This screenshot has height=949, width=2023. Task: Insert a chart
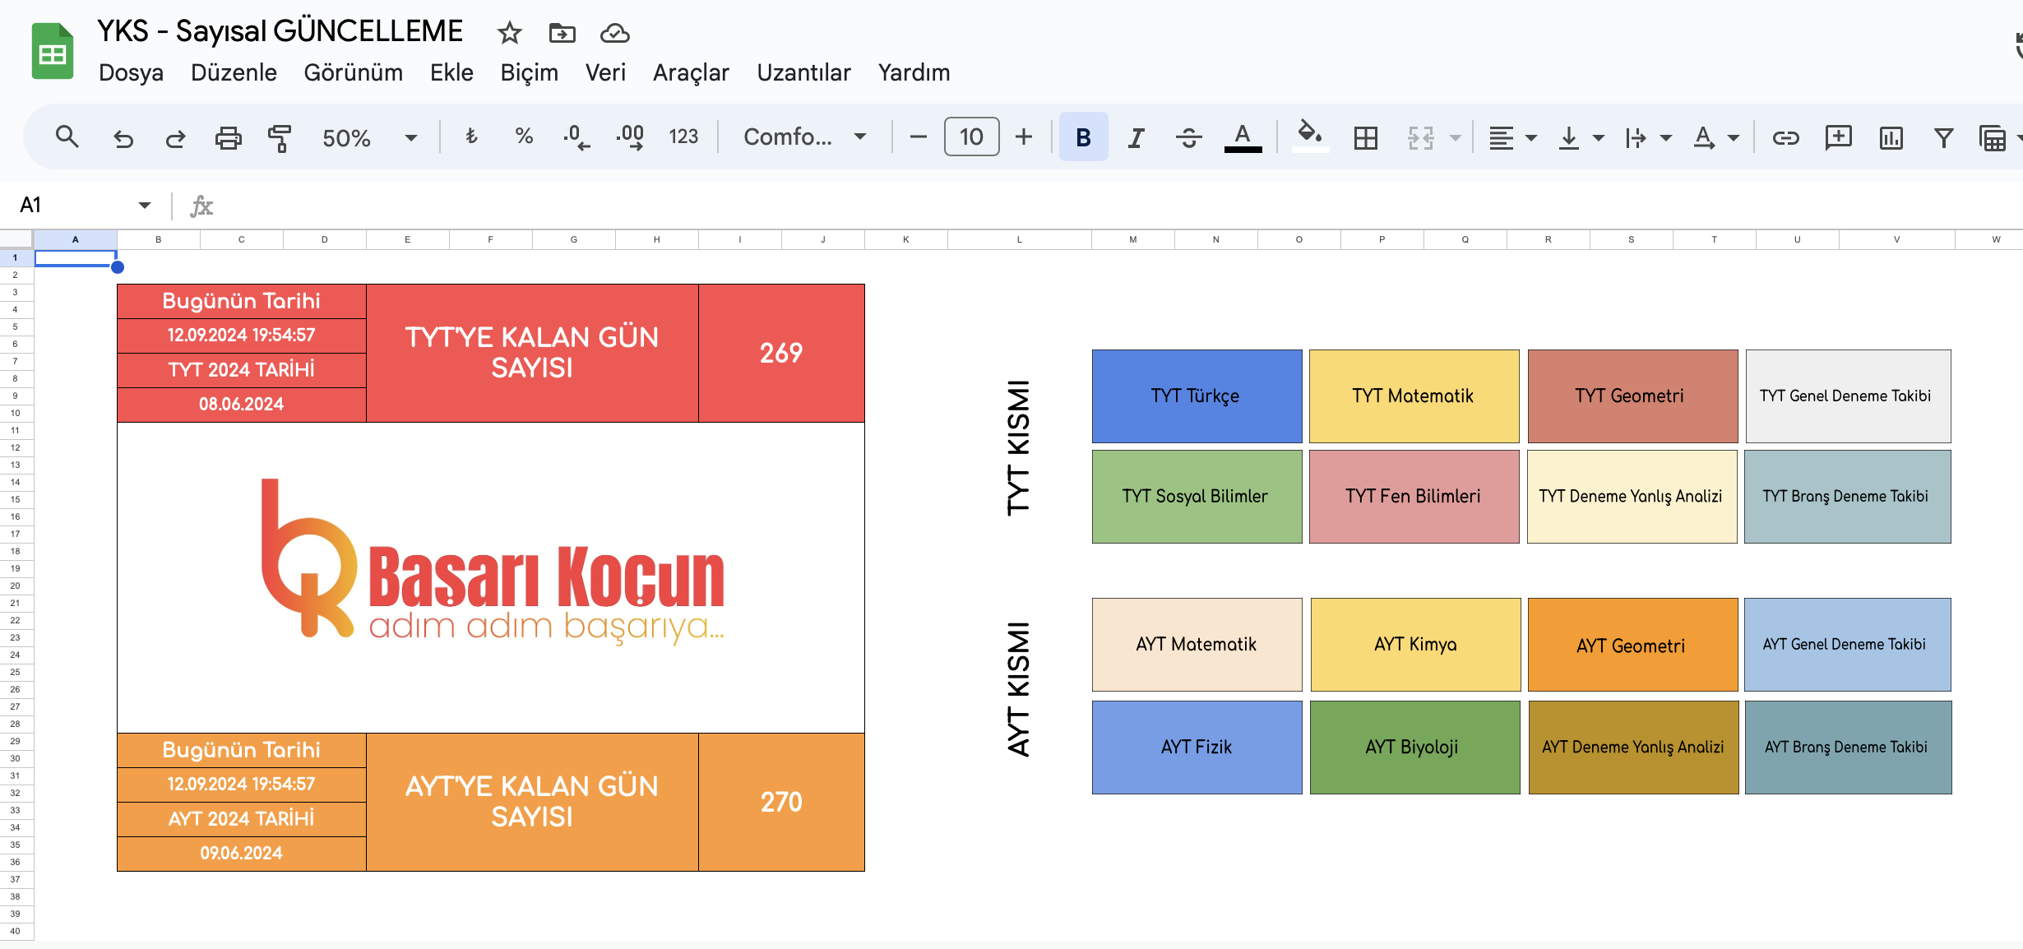pyautogui.click(x=1891, y=137)
